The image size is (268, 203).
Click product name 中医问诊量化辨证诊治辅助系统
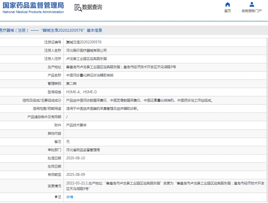(x=90, y=75)
